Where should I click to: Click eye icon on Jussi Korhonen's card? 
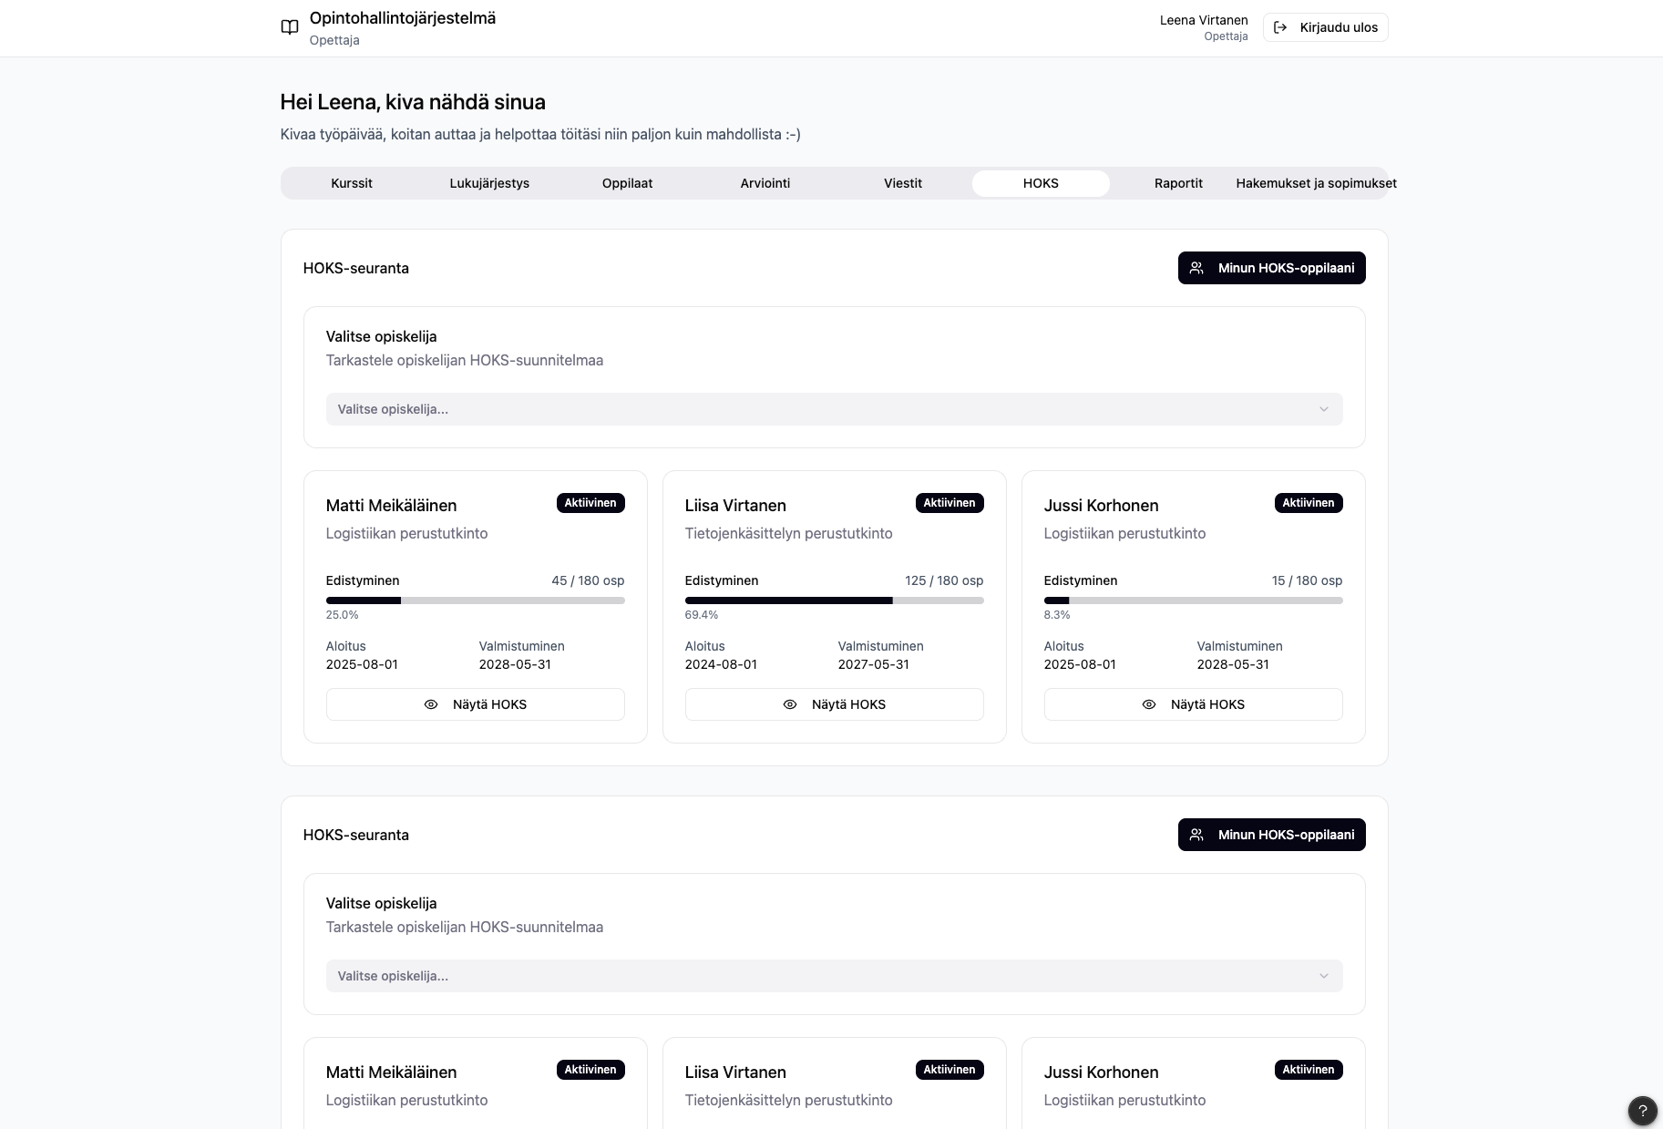[x=1149, y=704]
